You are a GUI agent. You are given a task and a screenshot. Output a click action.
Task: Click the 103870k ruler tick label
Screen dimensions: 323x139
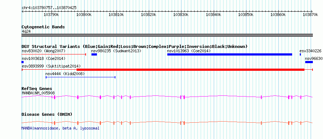310,15
